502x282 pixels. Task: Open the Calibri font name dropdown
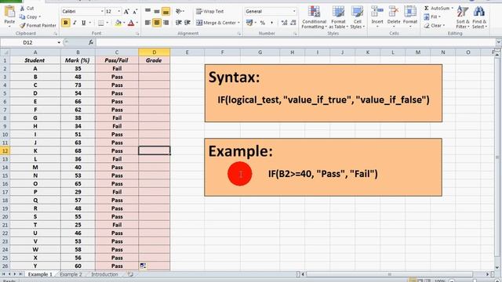[102, 12]
